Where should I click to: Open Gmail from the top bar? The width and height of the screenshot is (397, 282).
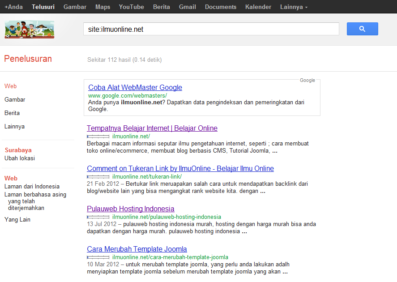[187, 7]
